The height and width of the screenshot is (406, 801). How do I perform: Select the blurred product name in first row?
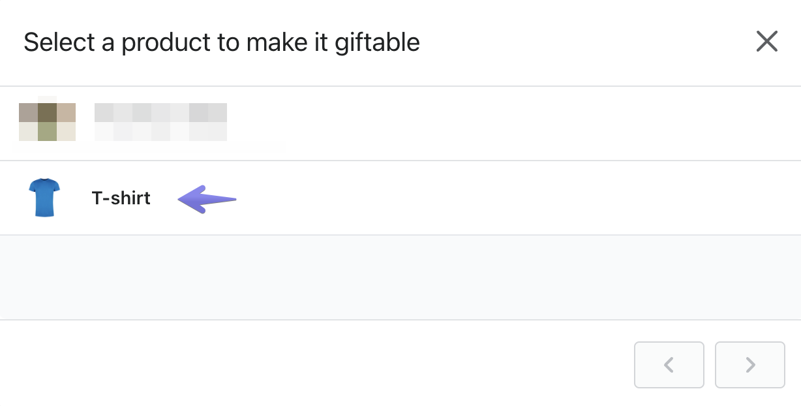pyautogui.click(x=160, y=122)
